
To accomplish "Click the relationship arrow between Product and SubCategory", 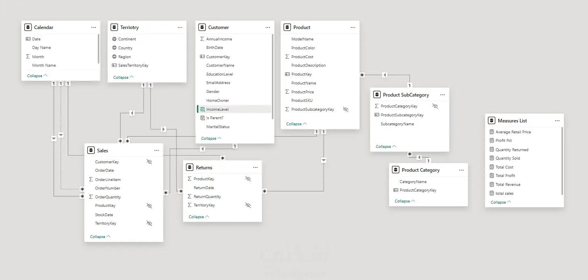I will tap(385, 75).
